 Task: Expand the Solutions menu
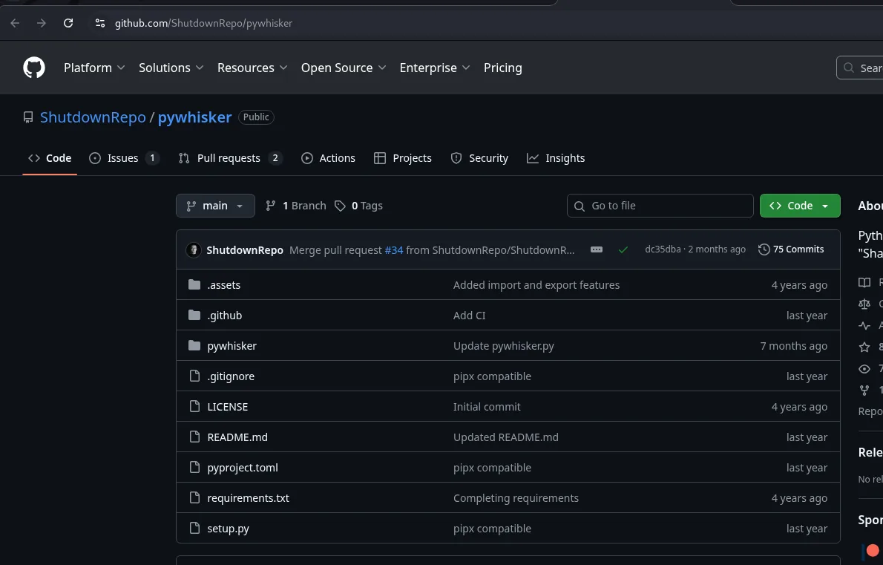click(x=171, y=68)
